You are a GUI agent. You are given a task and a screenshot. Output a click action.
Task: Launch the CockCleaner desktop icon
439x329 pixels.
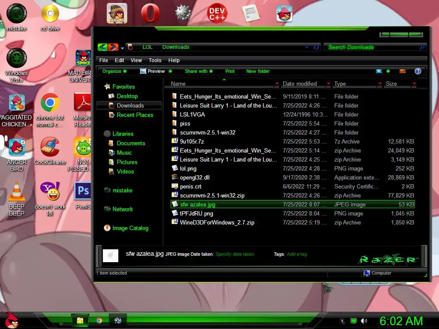click(x=50, y=151)
